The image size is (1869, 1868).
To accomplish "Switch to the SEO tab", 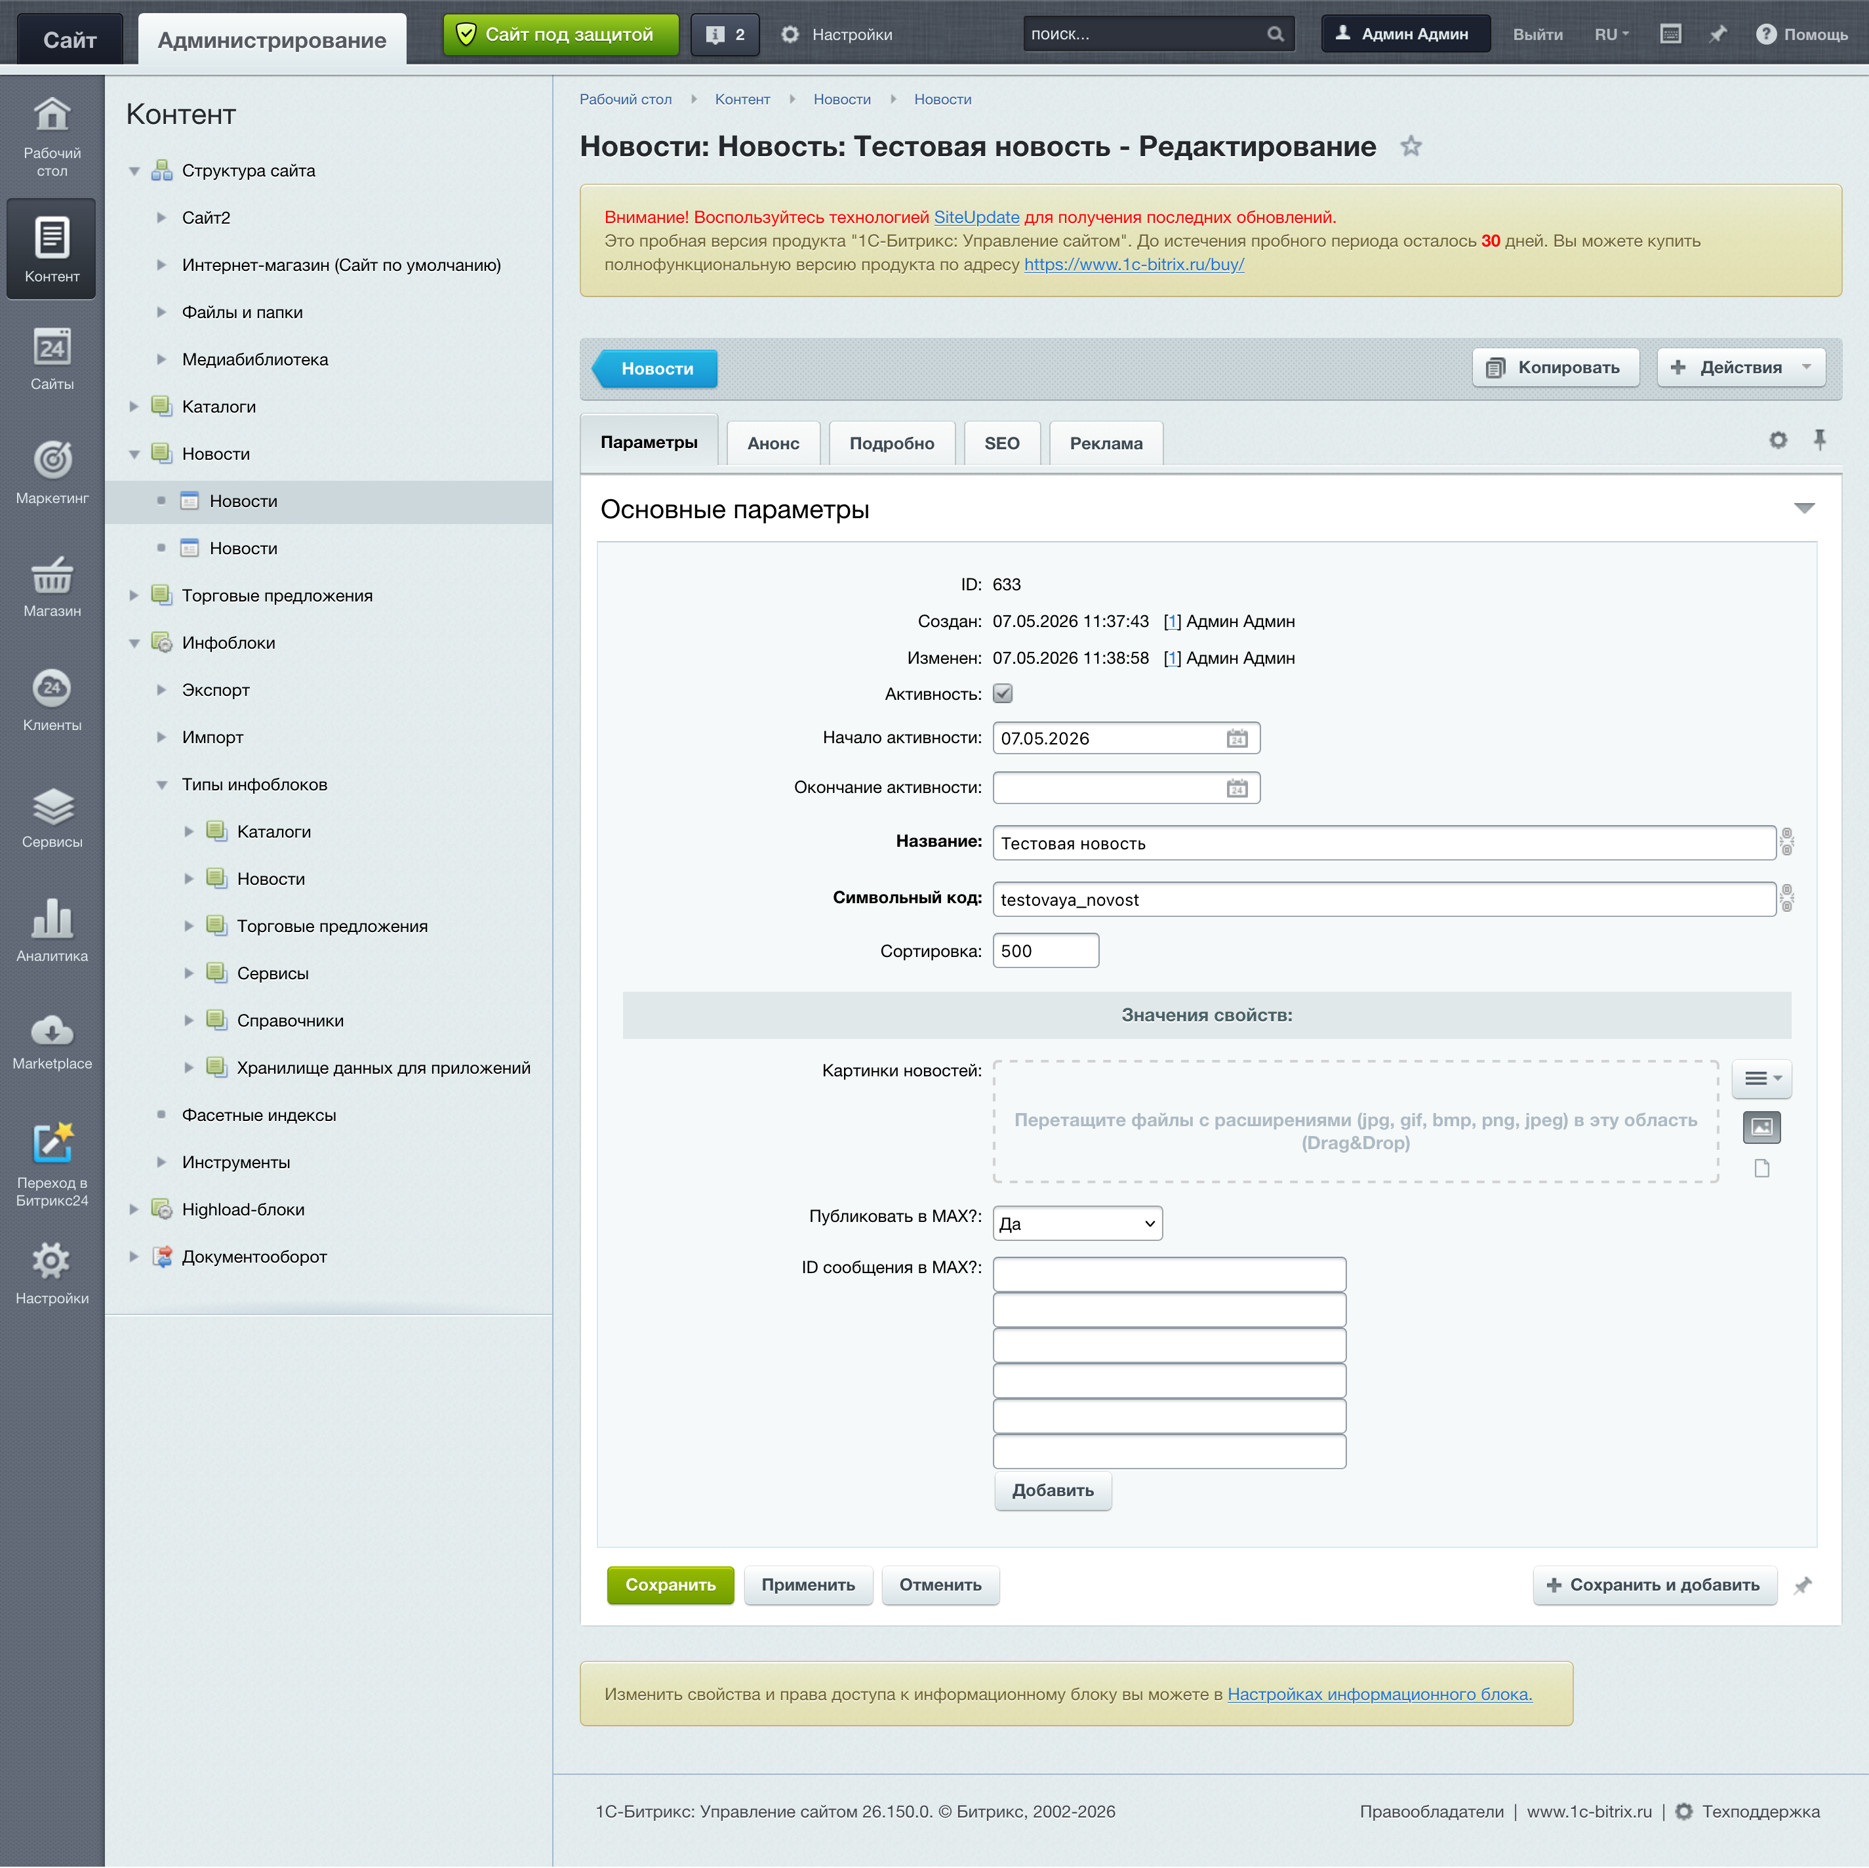I will pyautogui.click(x=1001, y=443).
